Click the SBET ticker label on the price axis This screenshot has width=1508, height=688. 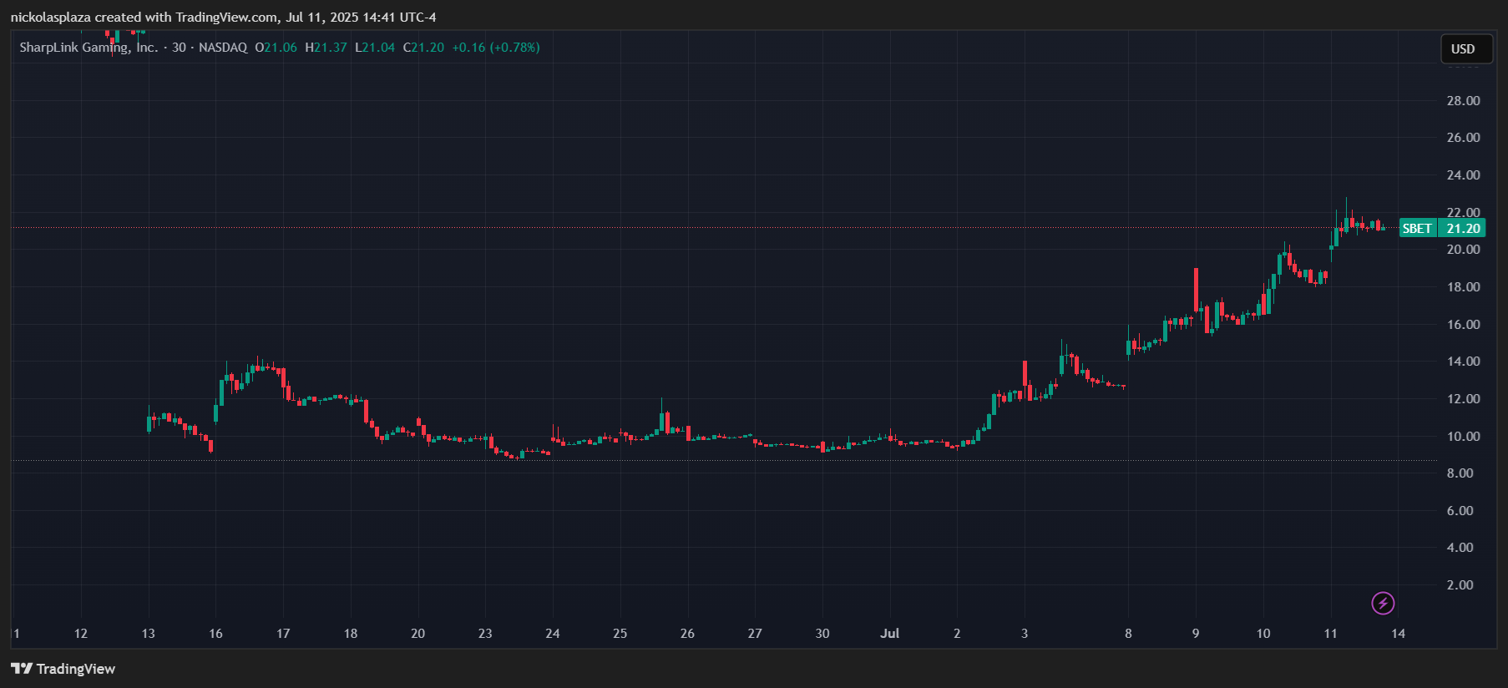click(1417, 228)
